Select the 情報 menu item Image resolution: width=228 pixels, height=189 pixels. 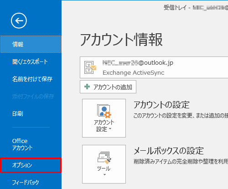[31, 44]
